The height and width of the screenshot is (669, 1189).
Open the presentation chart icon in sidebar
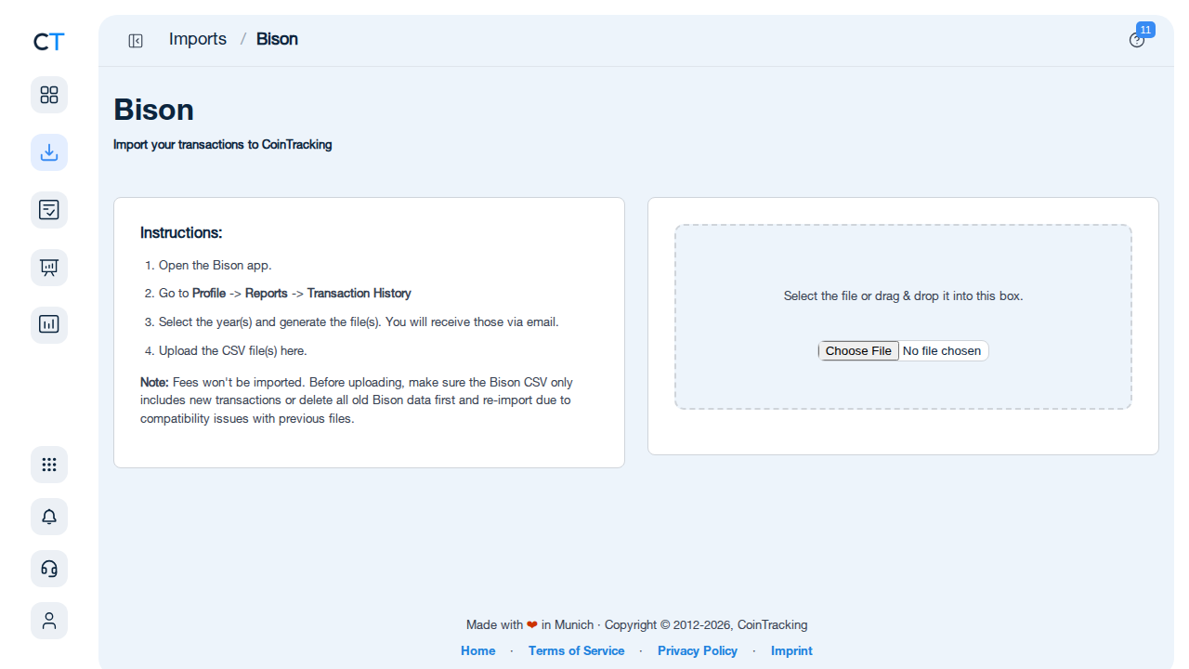tap(49, 268)
